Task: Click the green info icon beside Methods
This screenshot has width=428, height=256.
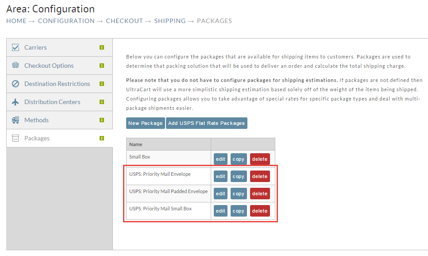Action: [x=102, y=120]
